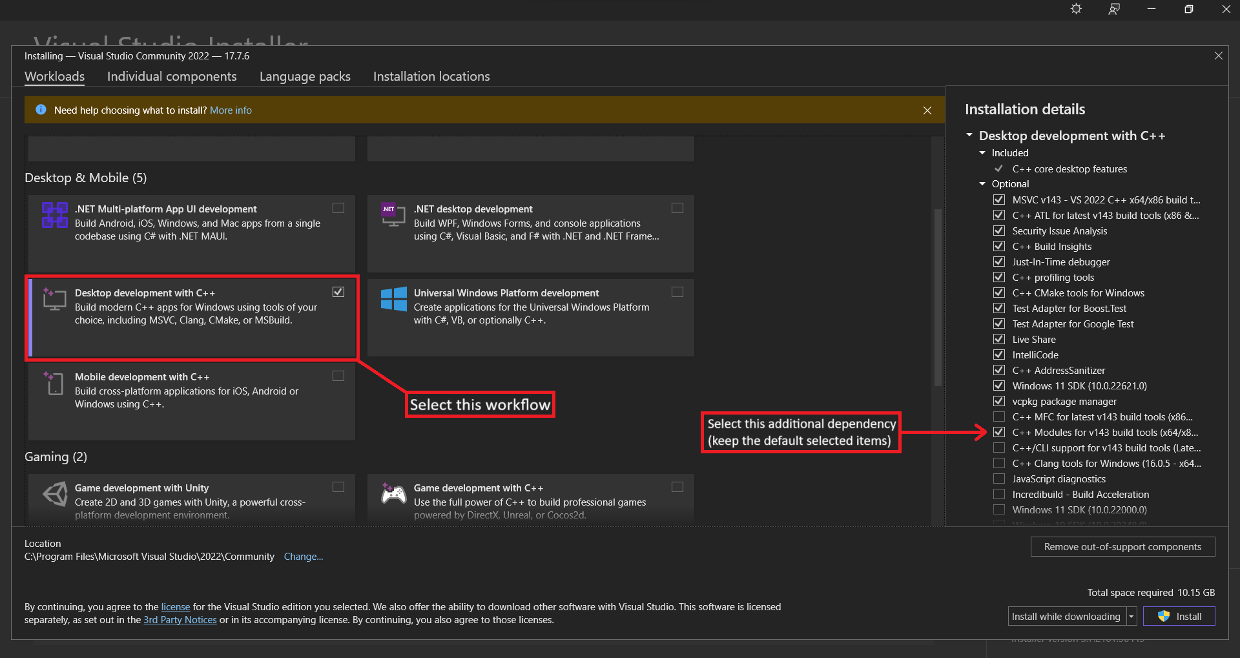This screenshot has height=658, width=1240.
Task: Uncheck C++ AddressSanitizer
Action: pos(999,370)
